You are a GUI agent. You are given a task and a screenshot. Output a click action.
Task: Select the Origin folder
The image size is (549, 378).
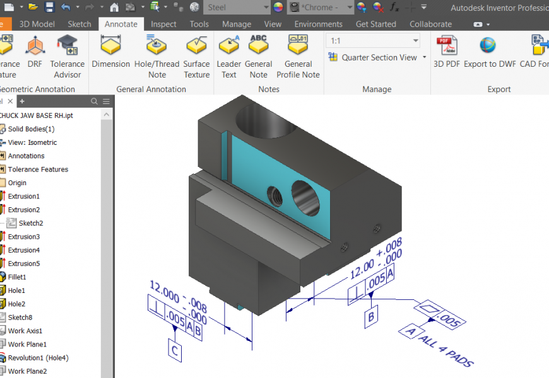(17, 183)
